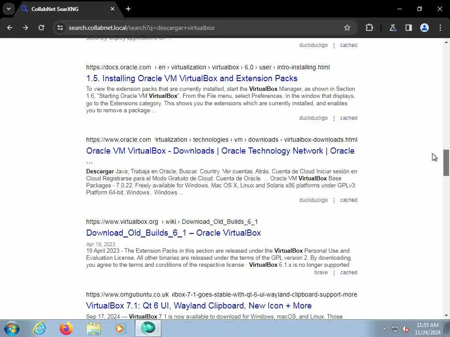Click 'brave' engine label under Old Builds result
Image resolution: width=450 pixels, height=337 pixels.
coord(321,272)
